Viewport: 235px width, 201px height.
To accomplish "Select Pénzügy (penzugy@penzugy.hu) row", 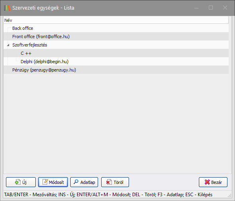I will click(116, 70).
